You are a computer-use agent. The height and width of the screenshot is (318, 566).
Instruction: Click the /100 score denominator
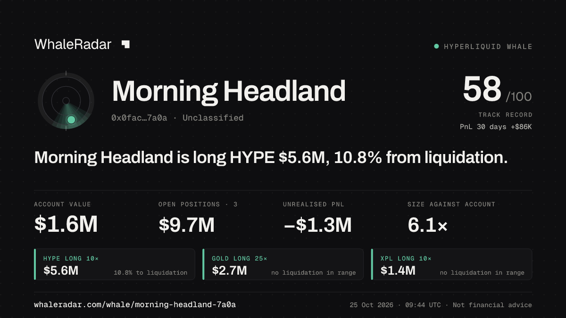point(519,97)
